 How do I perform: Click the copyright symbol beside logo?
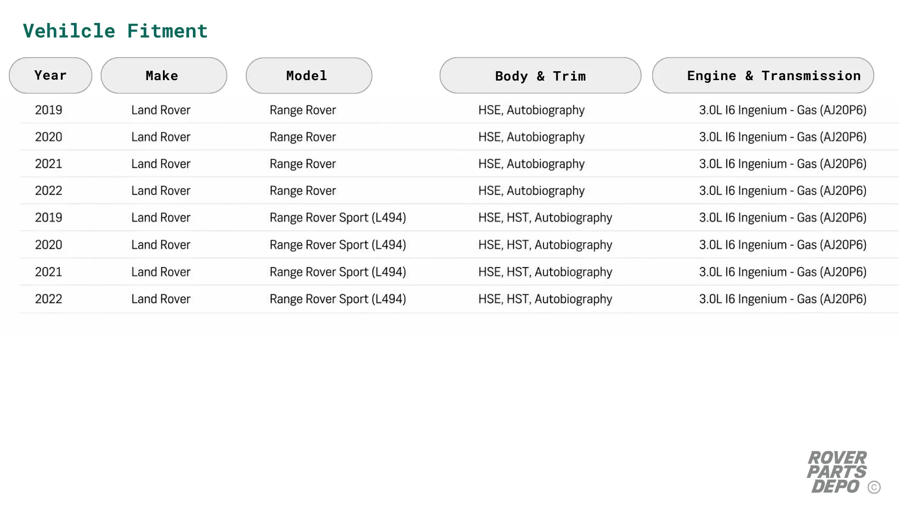[x=874, y=487]
